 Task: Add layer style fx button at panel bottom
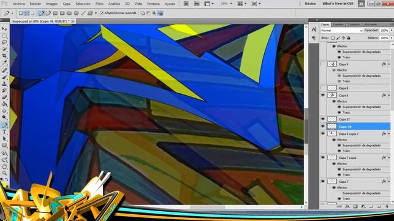347,206
